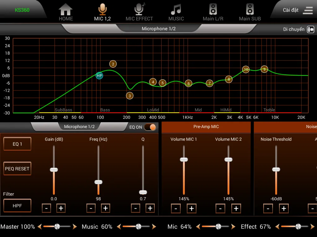Select the MIC EFFECT microphone icon

[x=139, y=10]
